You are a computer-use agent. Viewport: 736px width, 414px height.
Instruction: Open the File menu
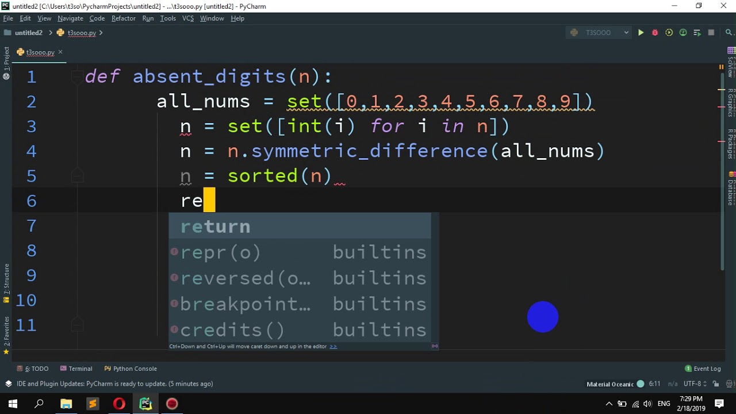pyautogui.click(x=8, y=18)
